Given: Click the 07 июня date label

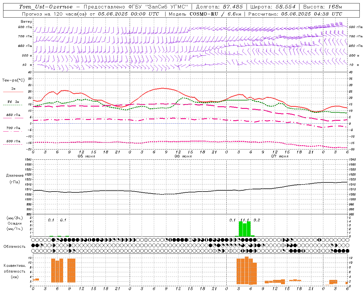Looking at the screenshot, I should [280, 156].
